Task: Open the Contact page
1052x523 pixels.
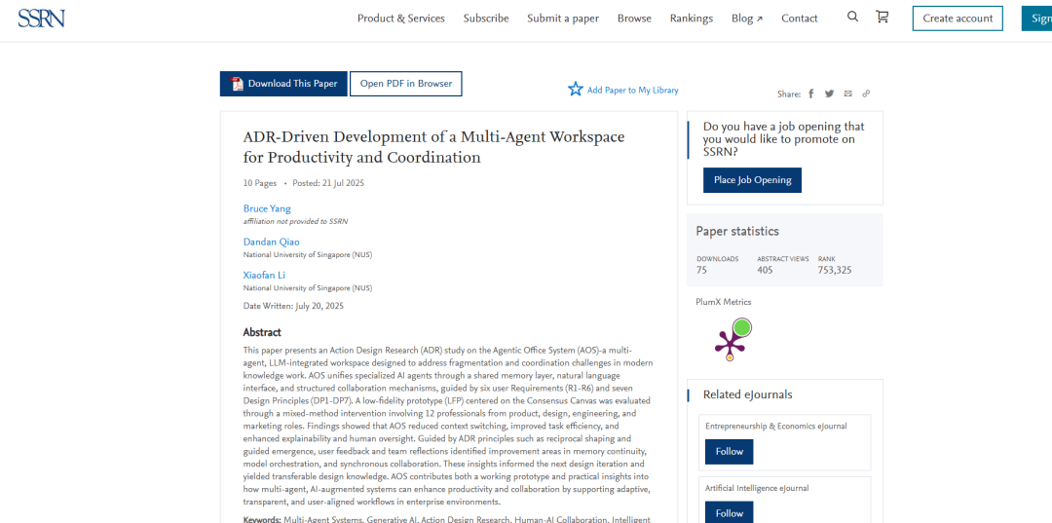Action: coord(799,19)
